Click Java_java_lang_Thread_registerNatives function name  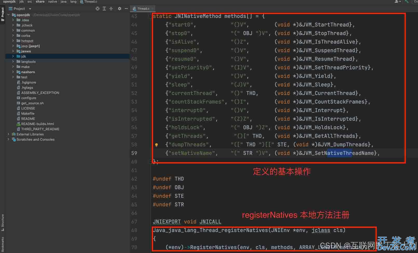(210, 230)
